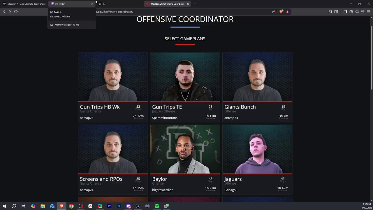Screen dimensions: 373x210
Task: Open Leo AI sparkle icon
Action: (357, 12)
